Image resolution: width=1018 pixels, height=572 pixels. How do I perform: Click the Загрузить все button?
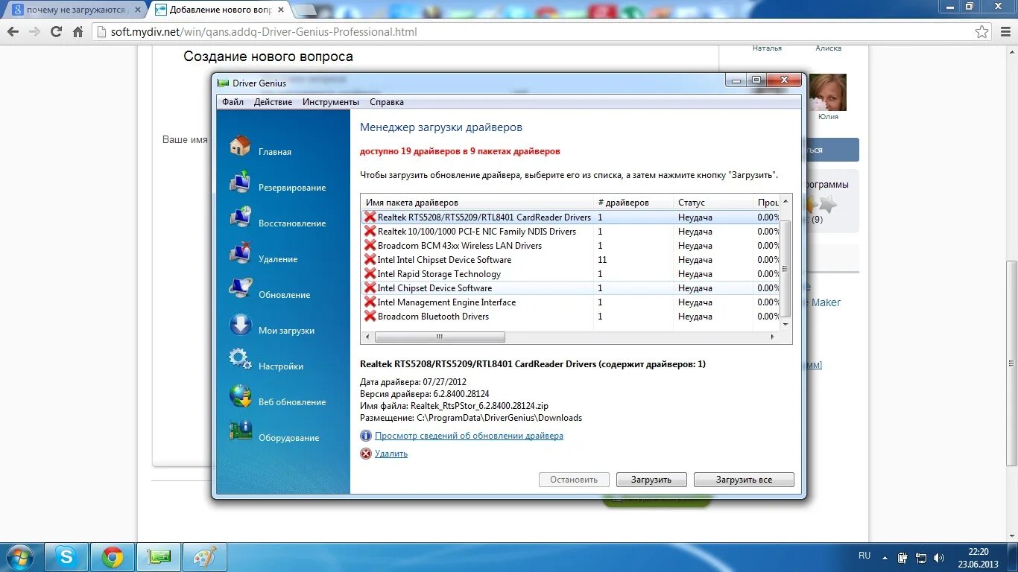click(x=744, y=480)
